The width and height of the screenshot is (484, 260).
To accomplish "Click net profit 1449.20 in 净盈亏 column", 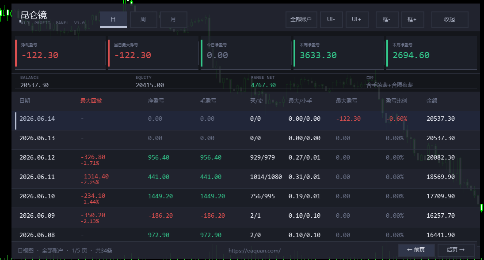I will [x=160, y=196].
